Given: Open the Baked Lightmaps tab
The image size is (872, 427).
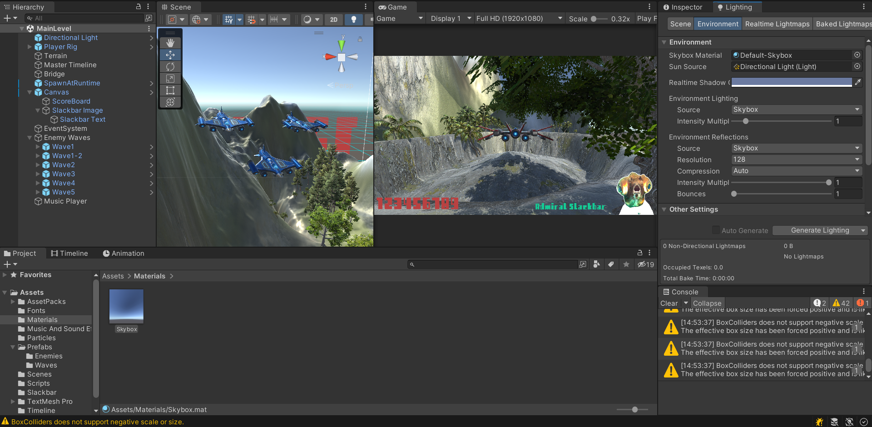Looking at the screenshot, I should click(x=843, y=24).
